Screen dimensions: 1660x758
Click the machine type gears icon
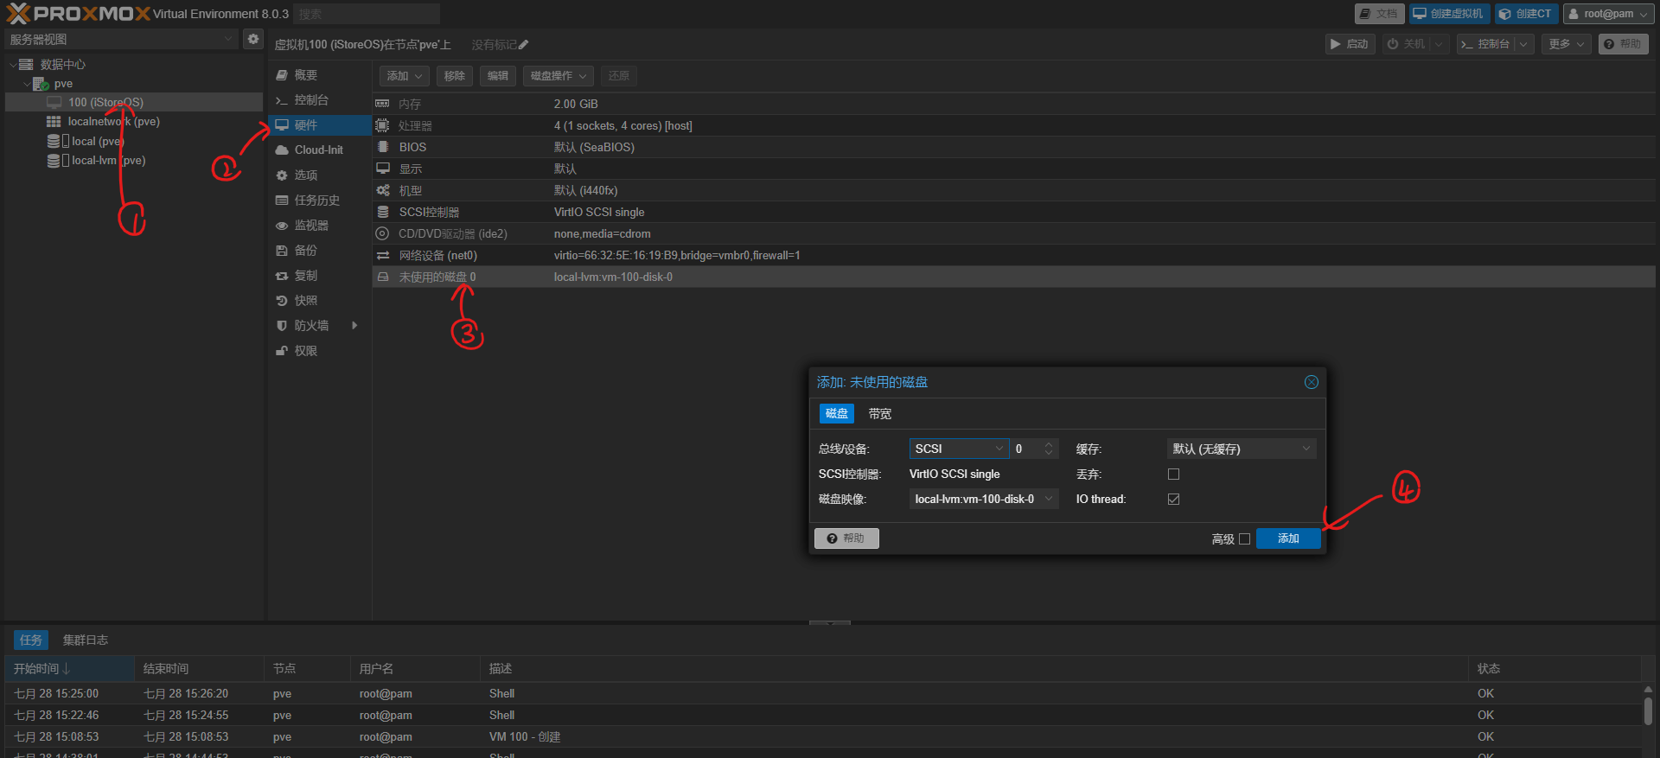click(x=382, y=190)
